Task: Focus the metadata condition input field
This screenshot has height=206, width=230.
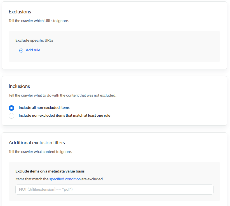Action: pos(114,190)
